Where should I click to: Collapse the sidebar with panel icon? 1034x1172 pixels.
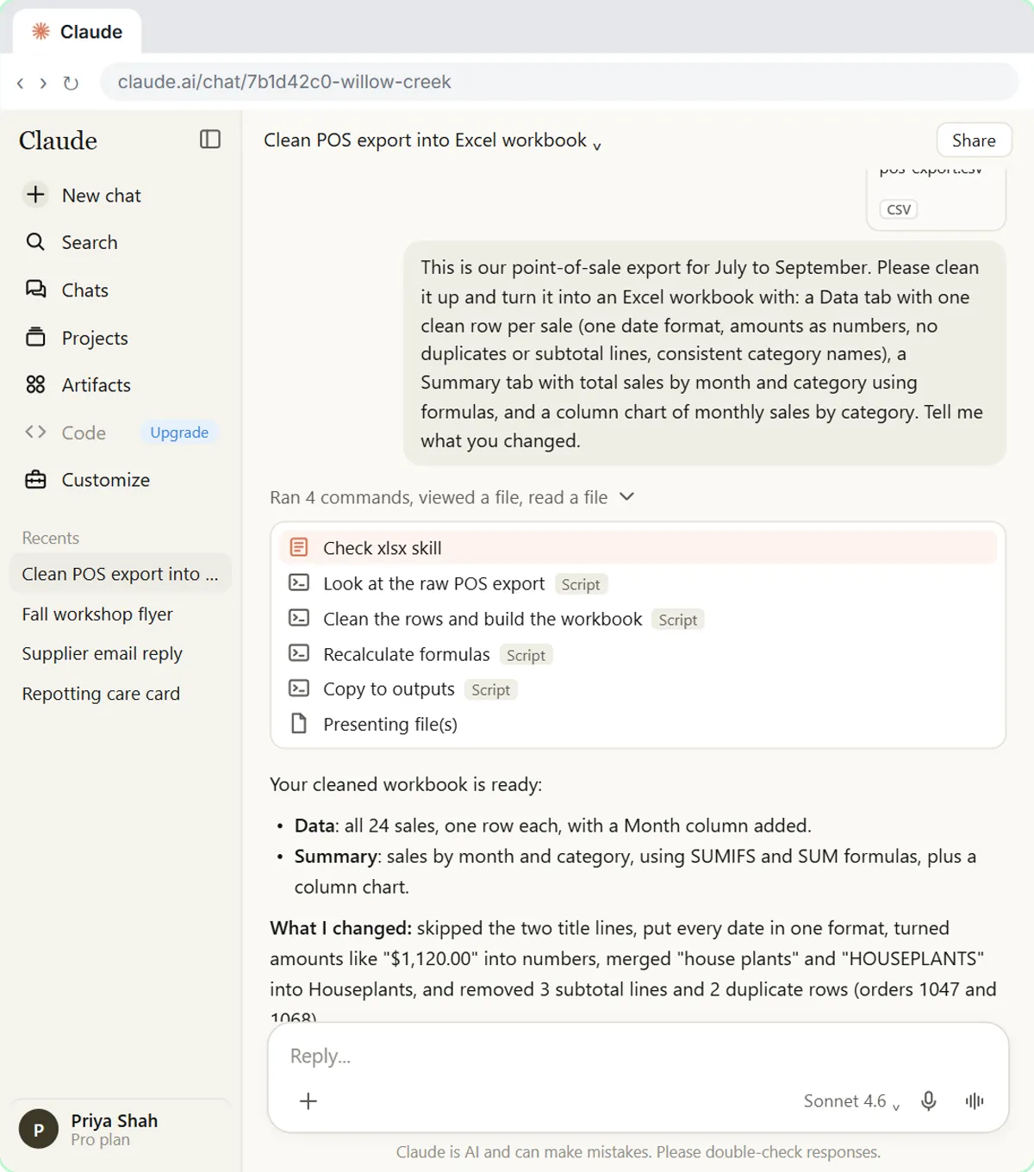coord(210,140)
